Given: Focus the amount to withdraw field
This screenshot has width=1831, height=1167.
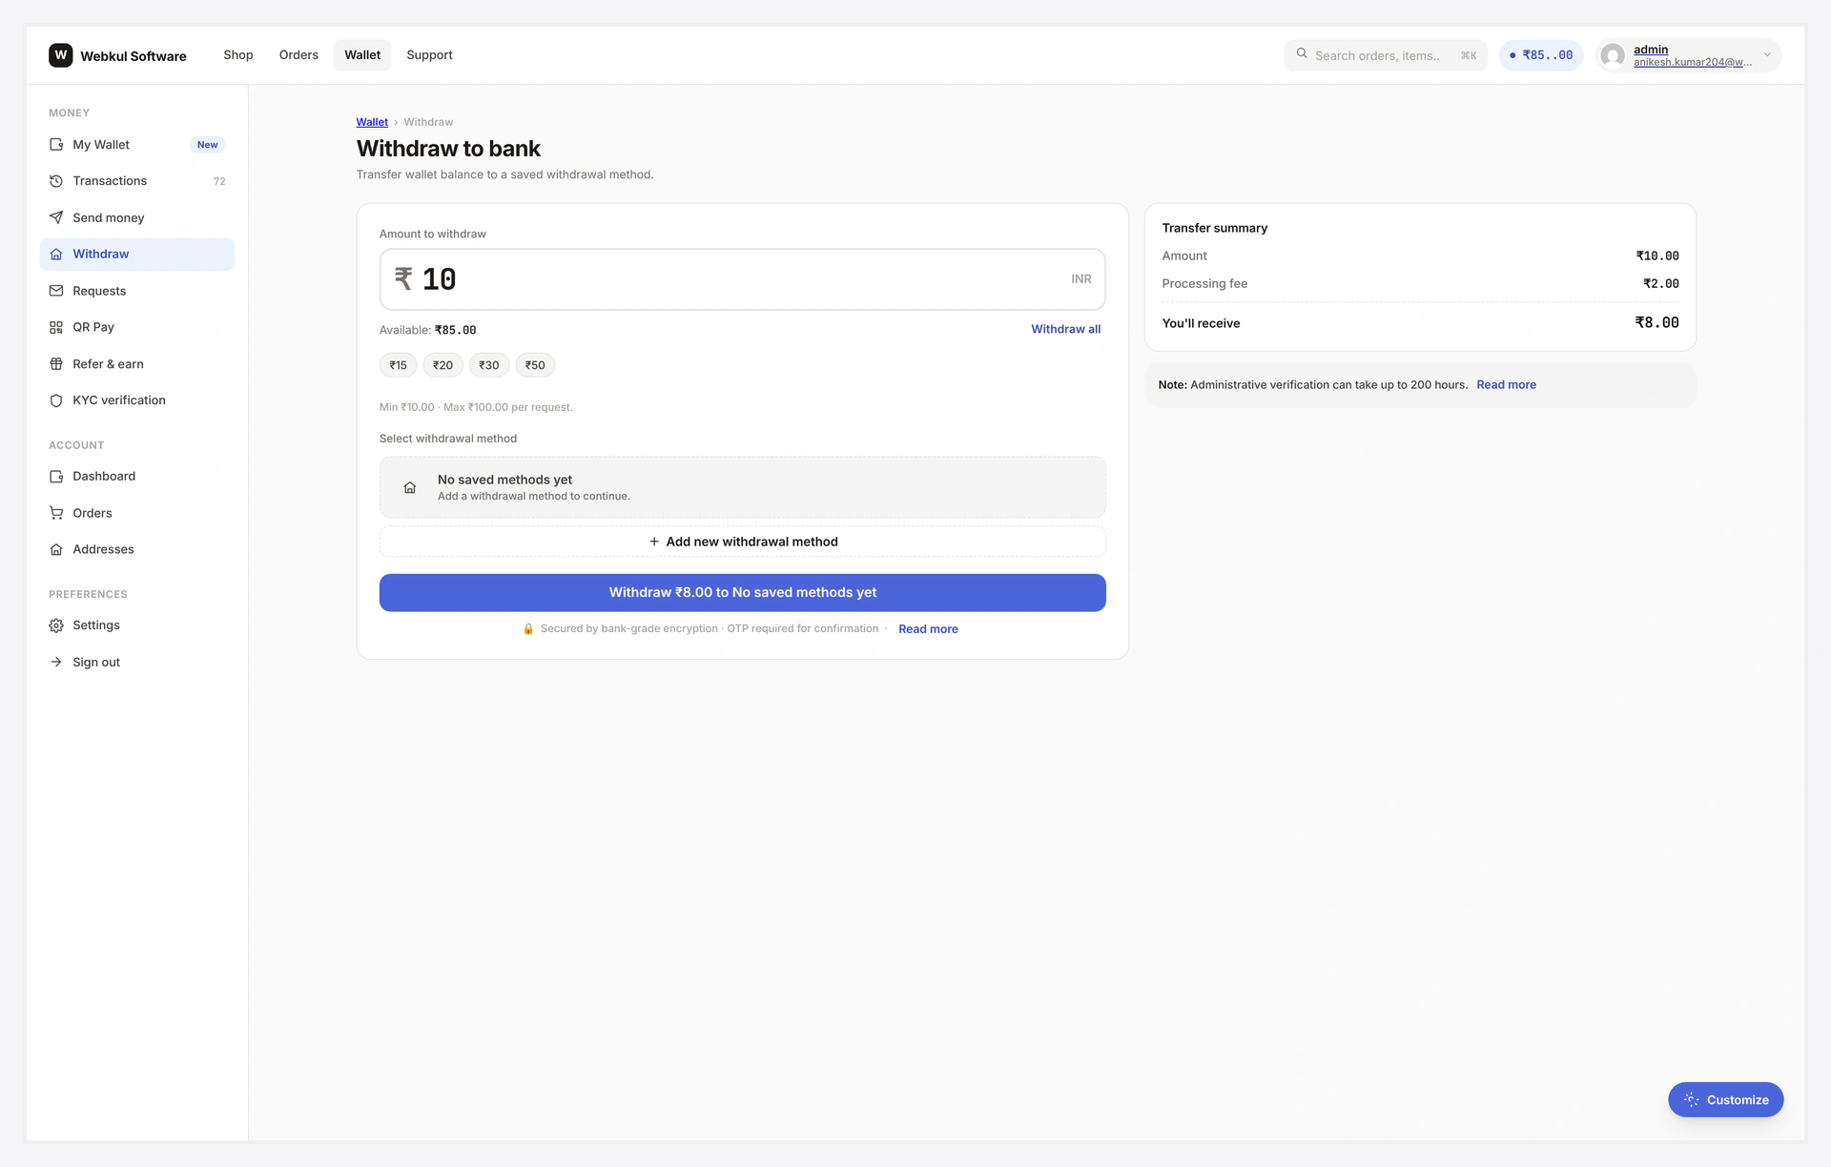Looking at the screenshot, I should pyautogui.click(x=743, y=279).
